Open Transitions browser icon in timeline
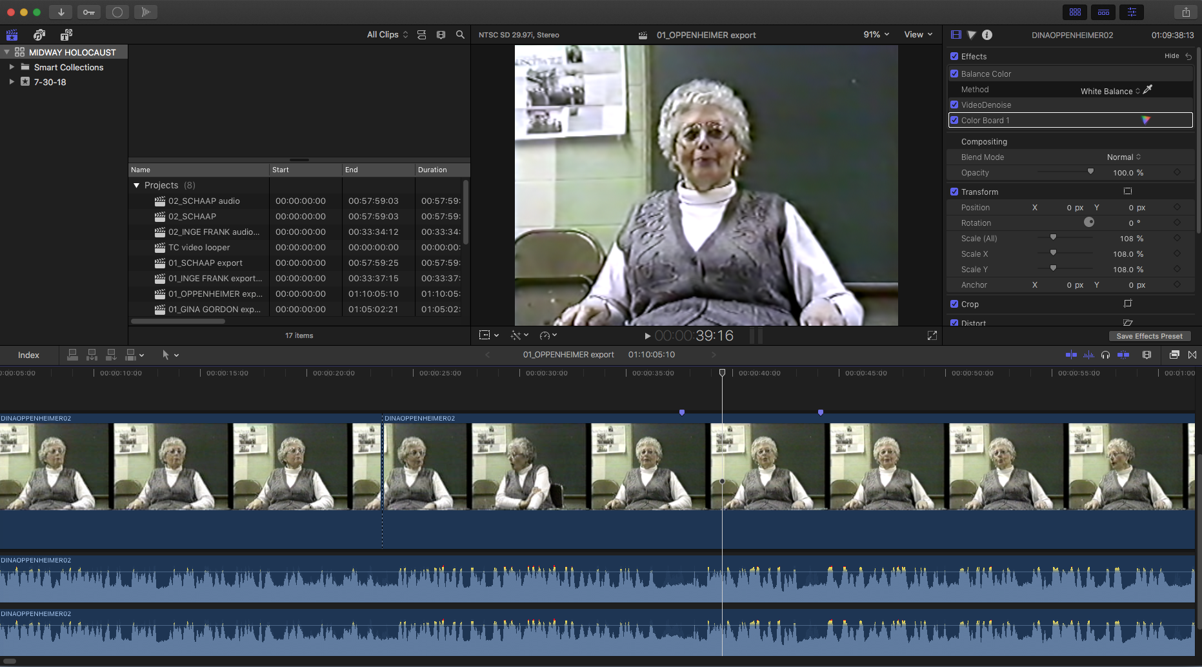The height and width of the screenshot is (667, 1202). coord(1192,355)
